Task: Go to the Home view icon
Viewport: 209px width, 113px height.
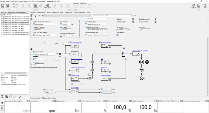Action: click(36, 16)
